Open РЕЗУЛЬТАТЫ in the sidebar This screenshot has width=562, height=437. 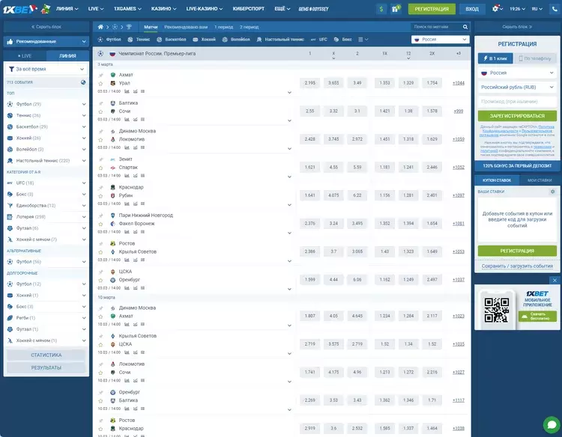point(46,367)
